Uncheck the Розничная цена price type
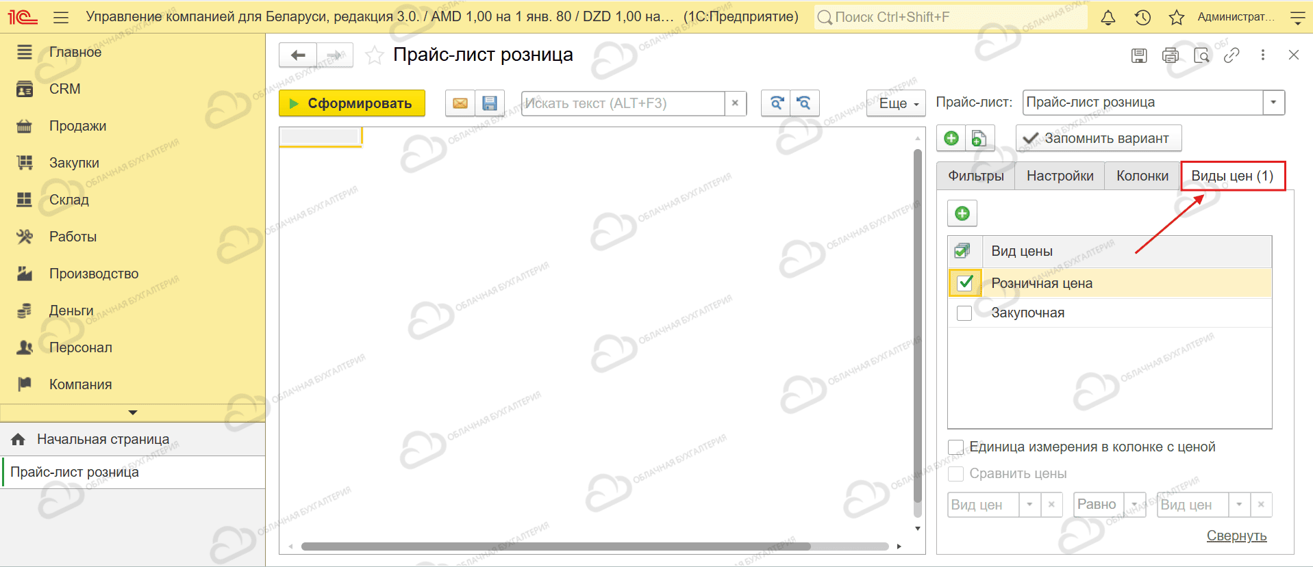The height and width of the screenshot is (567, 1313). pyautogui.click(x=965, y=282)
